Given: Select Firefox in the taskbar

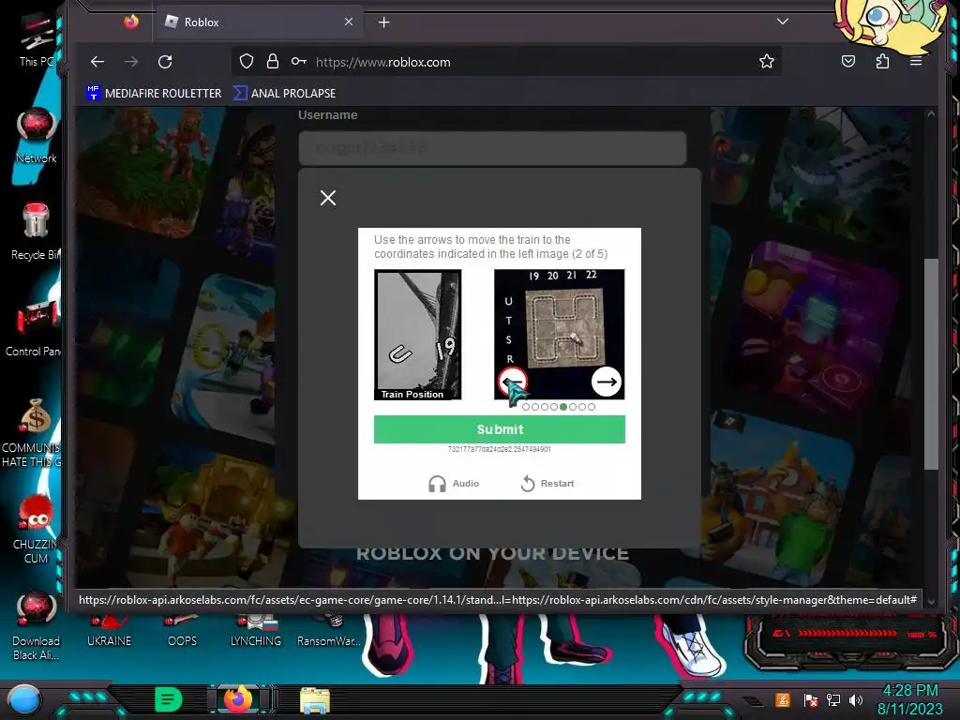Looking at the screenshot, I should click(239, 699).
